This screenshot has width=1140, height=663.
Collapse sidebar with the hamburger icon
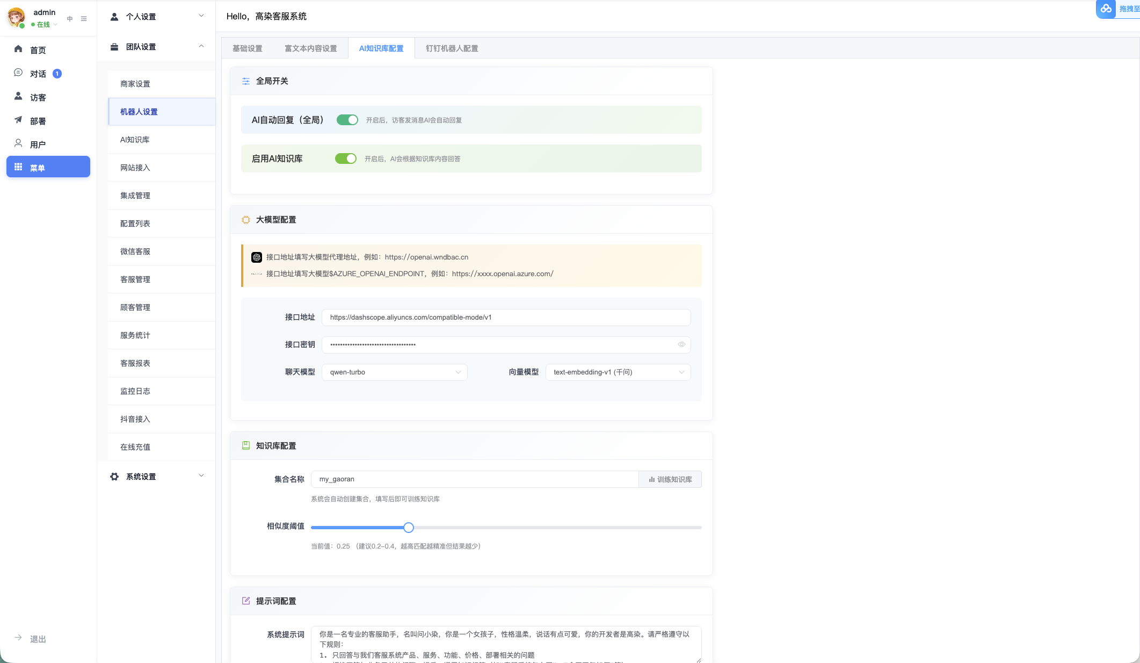pyautogui.click(x=84, y=19)
